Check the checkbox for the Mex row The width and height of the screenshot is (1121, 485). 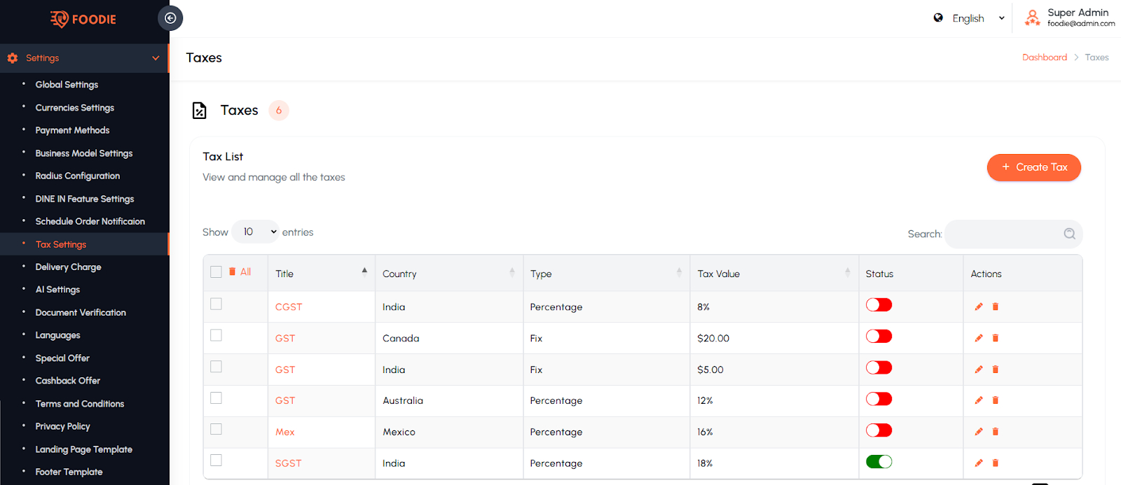[x=216, y=429]
